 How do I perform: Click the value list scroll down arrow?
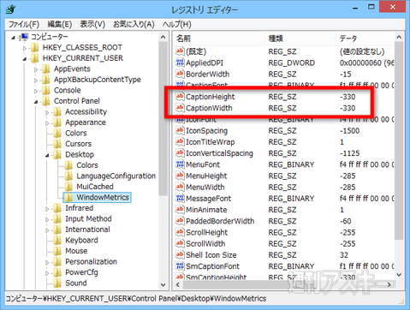(x=399, y=275)
